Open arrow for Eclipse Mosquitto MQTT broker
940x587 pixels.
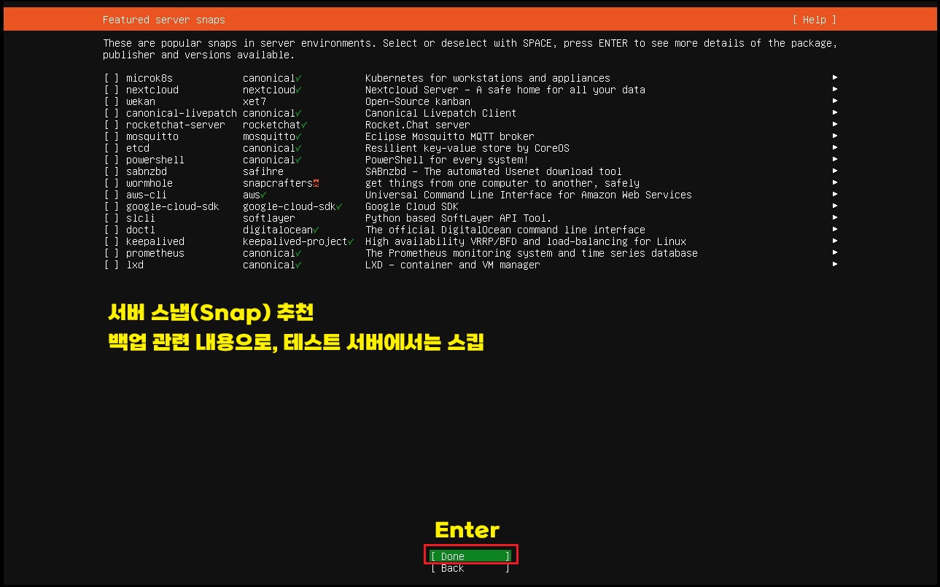(835, 136)
